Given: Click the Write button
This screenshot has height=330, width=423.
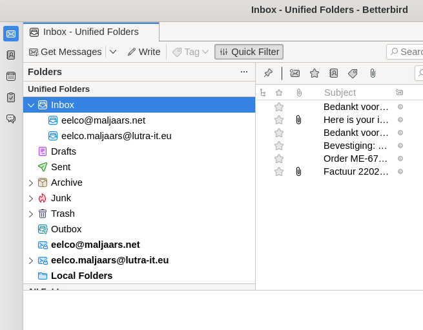Looking at the screenshot, I should click(x=143, y=52).
